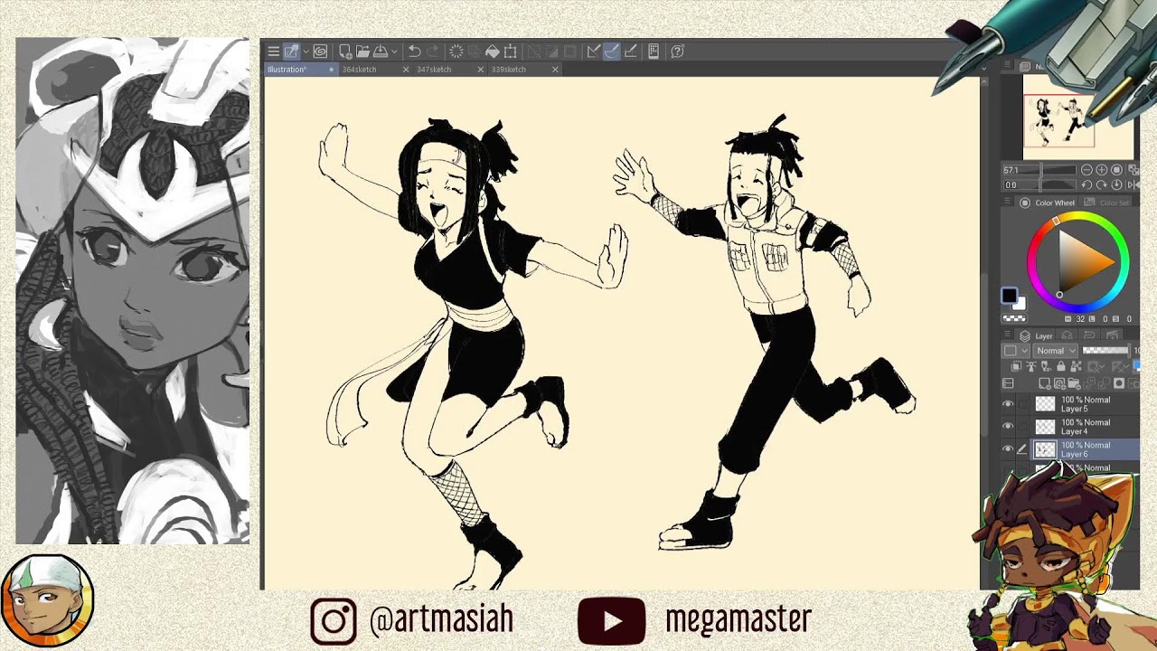Adjust the layer opacity slider
Image resolution: width=1157 pixels, height=651 pixels.
tap(1106, 350)
